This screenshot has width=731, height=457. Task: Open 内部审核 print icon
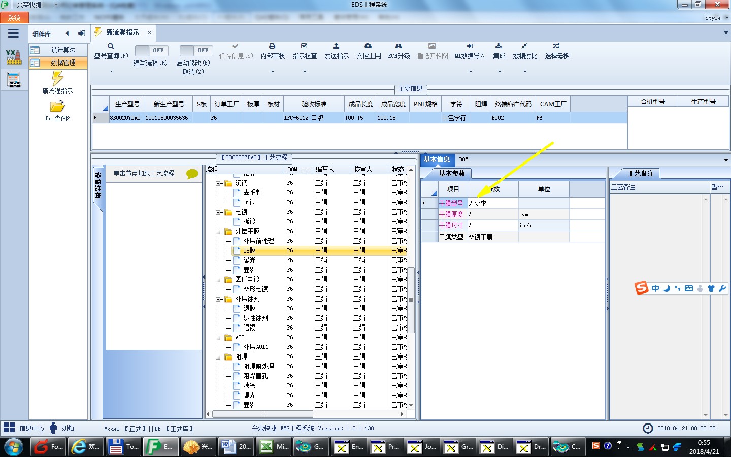[x=272, y=46]
